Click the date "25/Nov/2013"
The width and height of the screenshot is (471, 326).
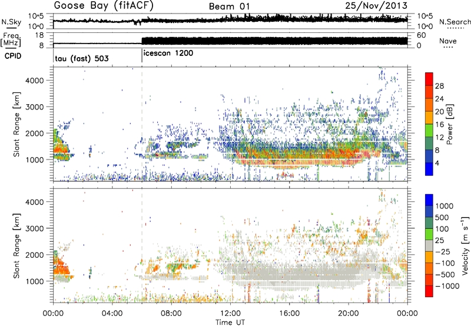[x=376, y=5]
